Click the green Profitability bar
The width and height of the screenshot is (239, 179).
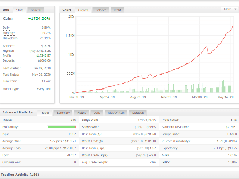coord(62,127)
